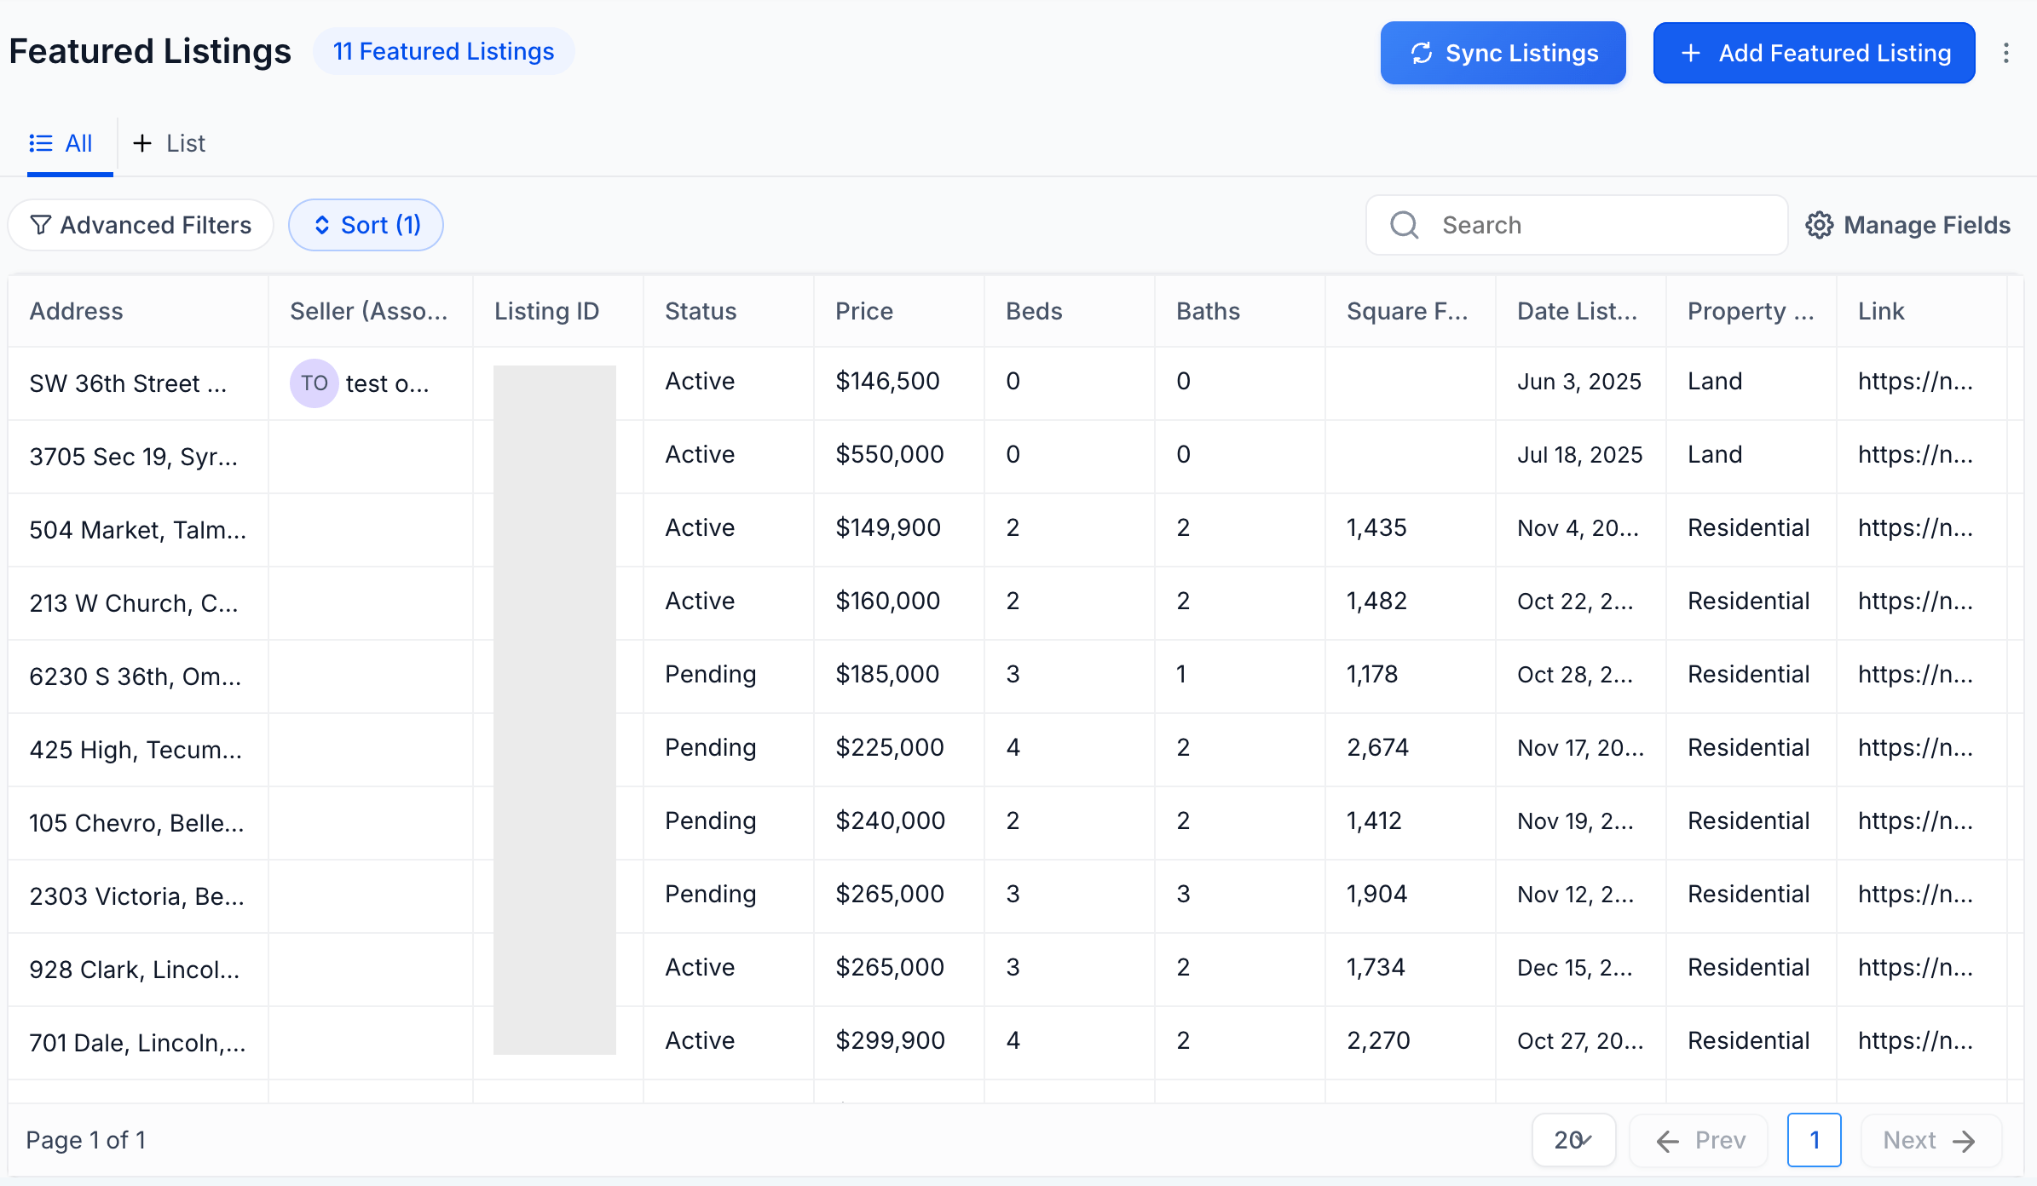Click the 11 Featured Listings badge
The width and height of the screenshot is (2037, 1186).
[443, 52]
